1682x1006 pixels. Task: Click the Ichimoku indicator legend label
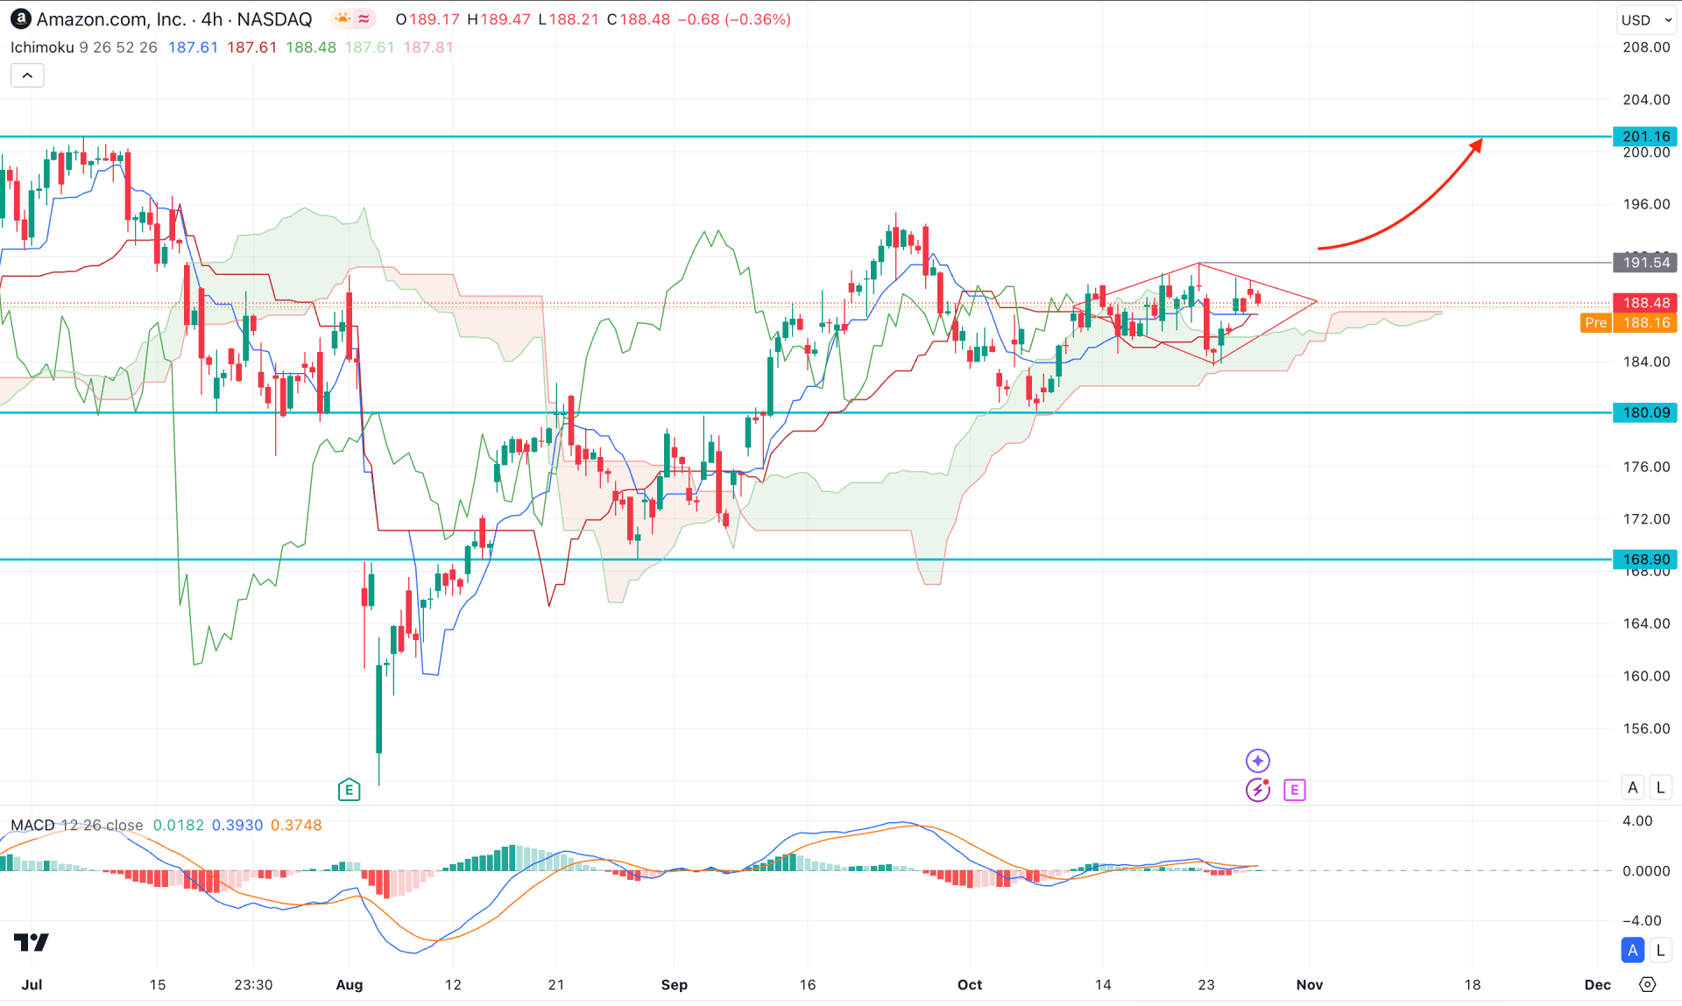tap(42, 47)
